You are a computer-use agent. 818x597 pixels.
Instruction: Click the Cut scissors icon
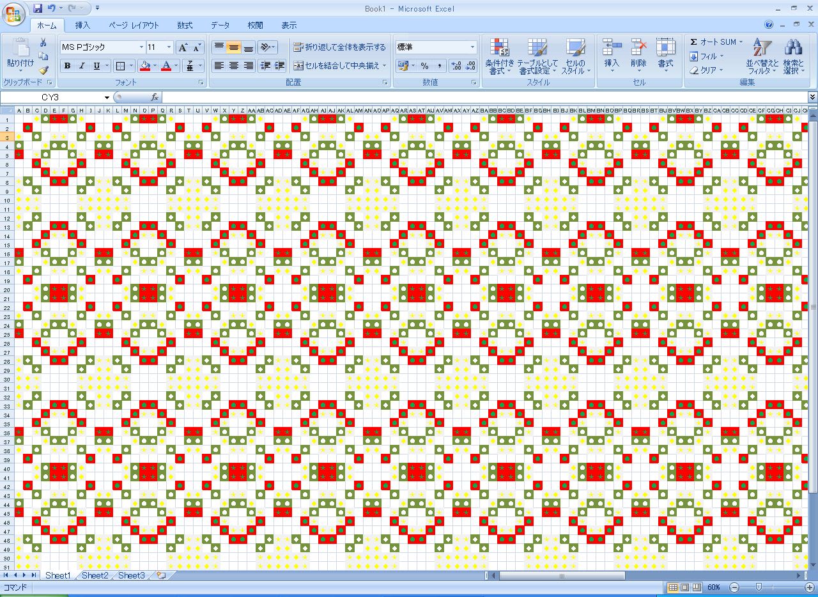[43, 43]
